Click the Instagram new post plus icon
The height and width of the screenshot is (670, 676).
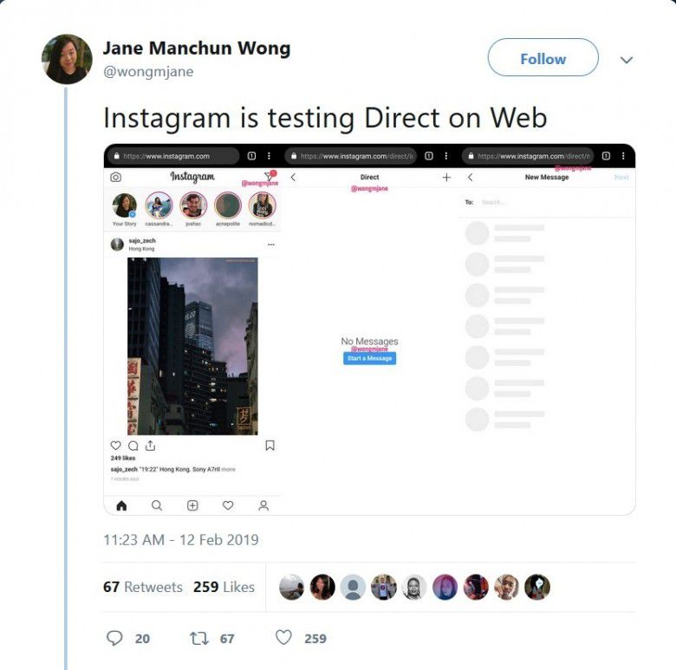coord(192,505)
